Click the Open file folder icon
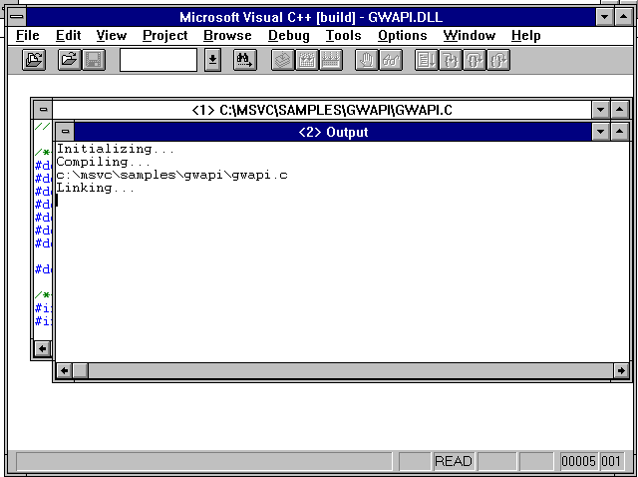Screen dimensions: 638x477 click(x=69, y=60)
